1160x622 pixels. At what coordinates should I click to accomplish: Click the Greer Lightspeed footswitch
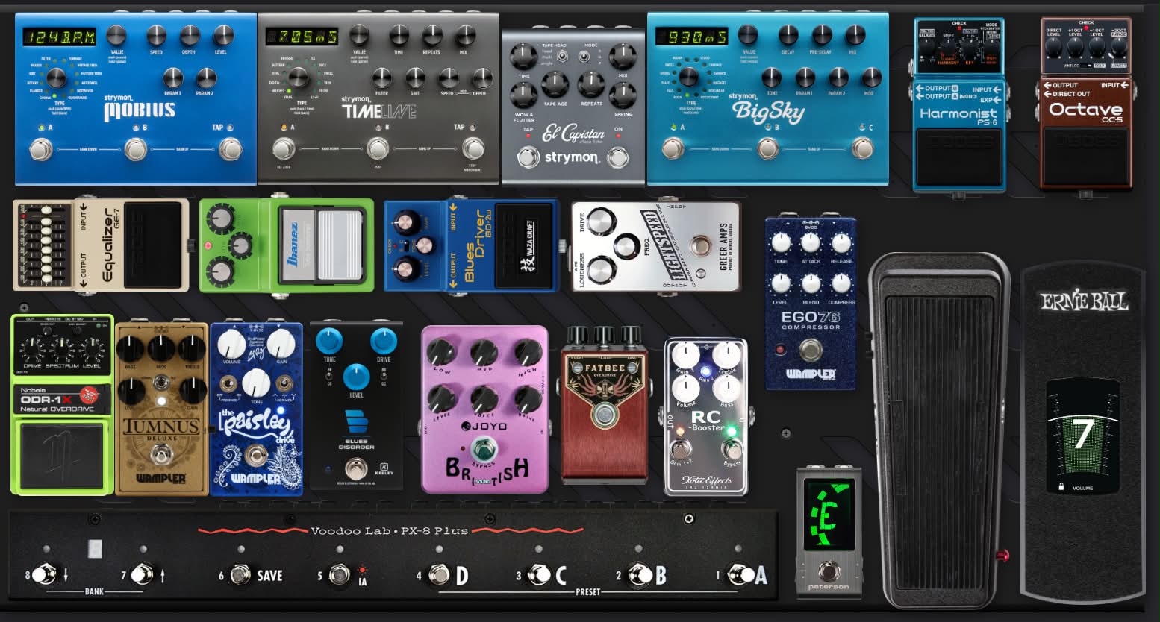(700, 245)
